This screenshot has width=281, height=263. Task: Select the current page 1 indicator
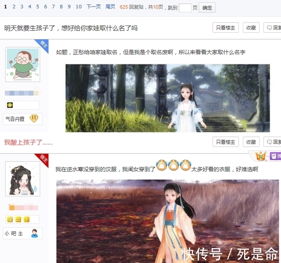coord(6,7)
